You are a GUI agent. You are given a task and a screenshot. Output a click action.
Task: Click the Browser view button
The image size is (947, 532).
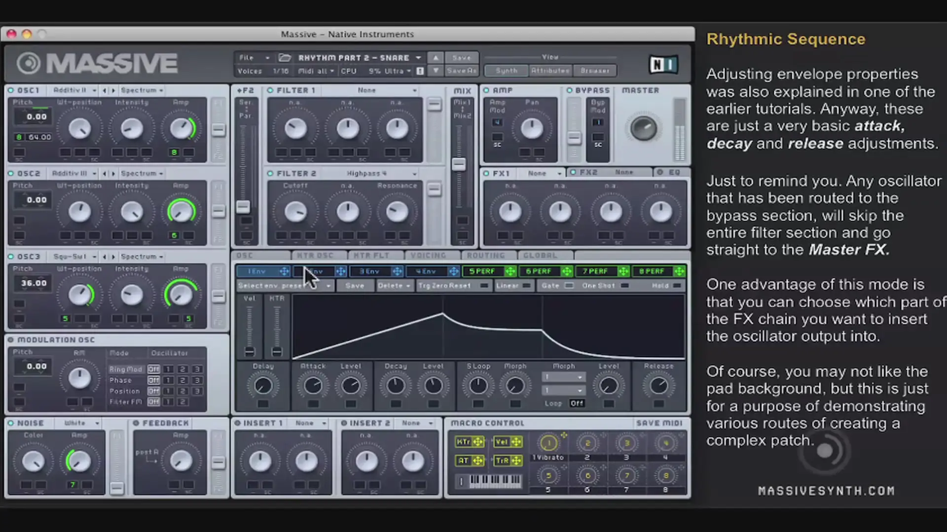point(595,70)
